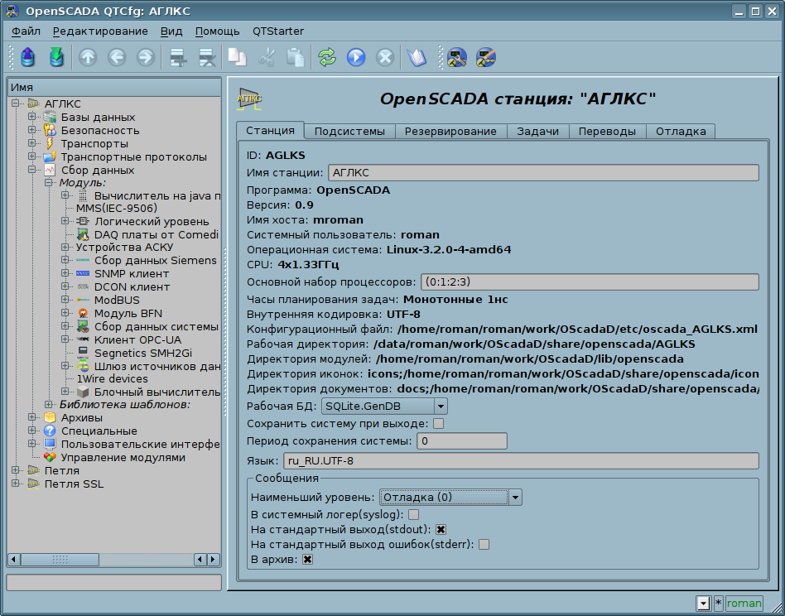Click the Имя column header of tree

click(x=114, y=87)
